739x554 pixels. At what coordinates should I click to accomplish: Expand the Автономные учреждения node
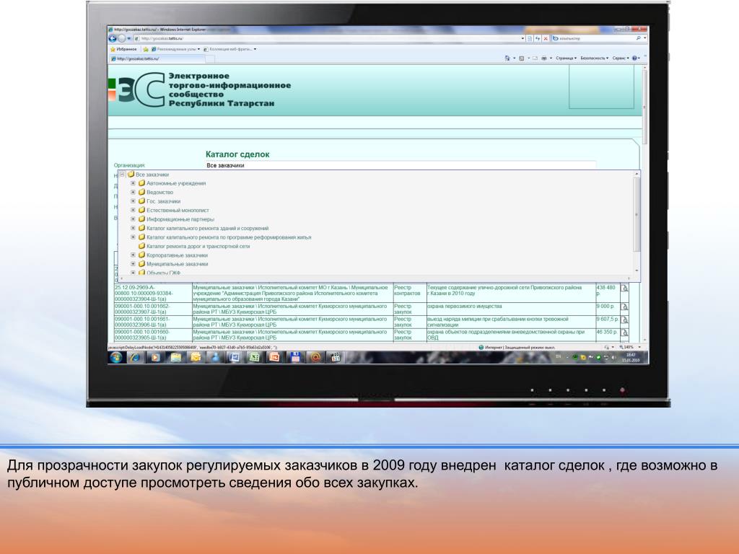tap(133, 183)
